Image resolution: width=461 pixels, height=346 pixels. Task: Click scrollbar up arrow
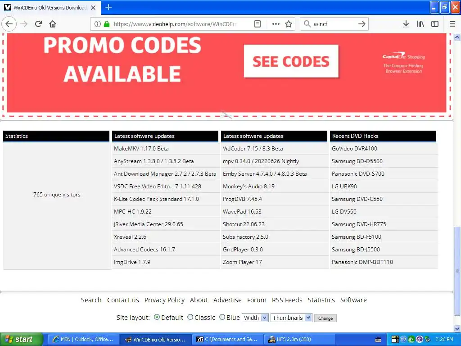(x=457, y=37)
